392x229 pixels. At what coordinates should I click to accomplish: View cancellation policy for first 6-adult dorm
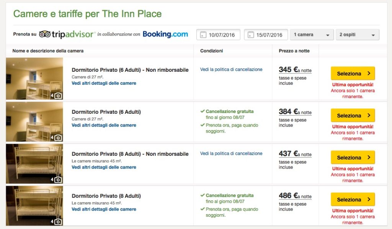[231, 69]
